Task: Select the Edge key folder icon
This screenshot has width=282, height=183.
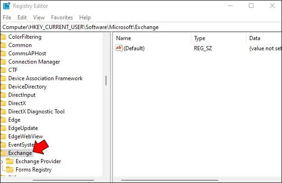Action: (x=3, y=120)
